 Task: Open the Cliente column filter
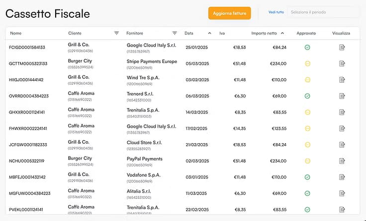(116, 33)
